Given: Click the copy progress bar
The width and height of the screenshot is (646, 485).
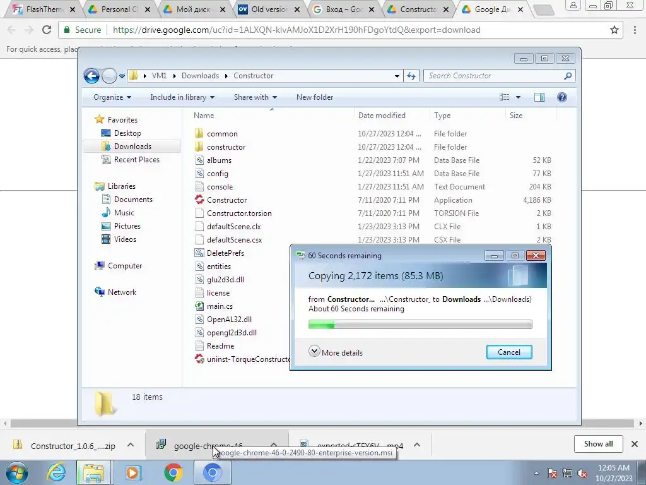Looking at the screenshot, I should pos(420,325).
